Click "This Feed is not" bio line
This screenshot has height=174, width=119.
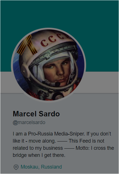pyautogui.click(x=86, y=141)
